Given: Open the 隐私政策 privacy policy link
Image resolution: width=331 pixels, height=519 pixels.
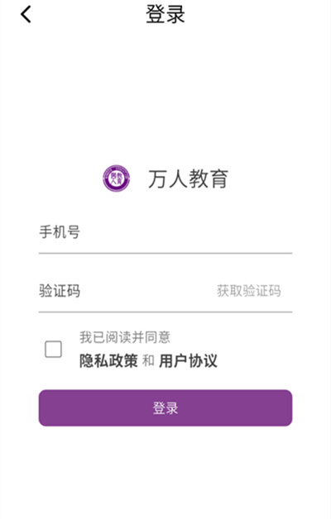Looking at the screenshot, I should 108,361.
